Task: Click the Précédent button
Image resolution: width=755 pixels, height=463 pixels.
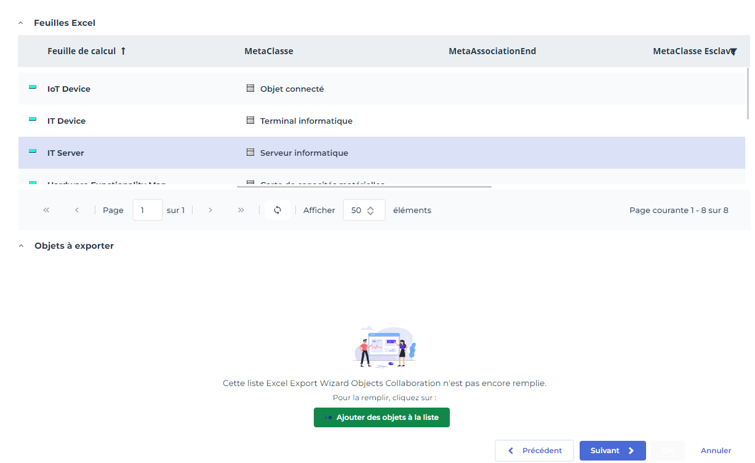Action: (x=534, y=451)
